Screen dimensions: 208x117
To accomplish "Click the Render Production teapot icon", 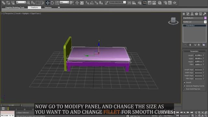I will [x=175, y=3].
